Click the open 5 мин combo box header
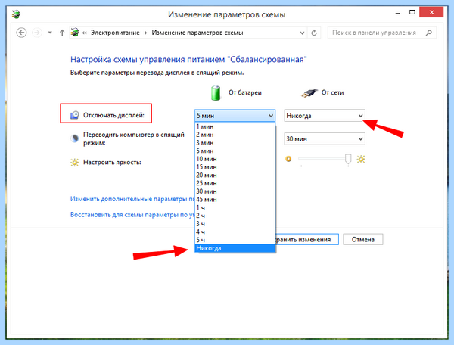Viewport: 454px width, 345px height. tap(235, 116)
